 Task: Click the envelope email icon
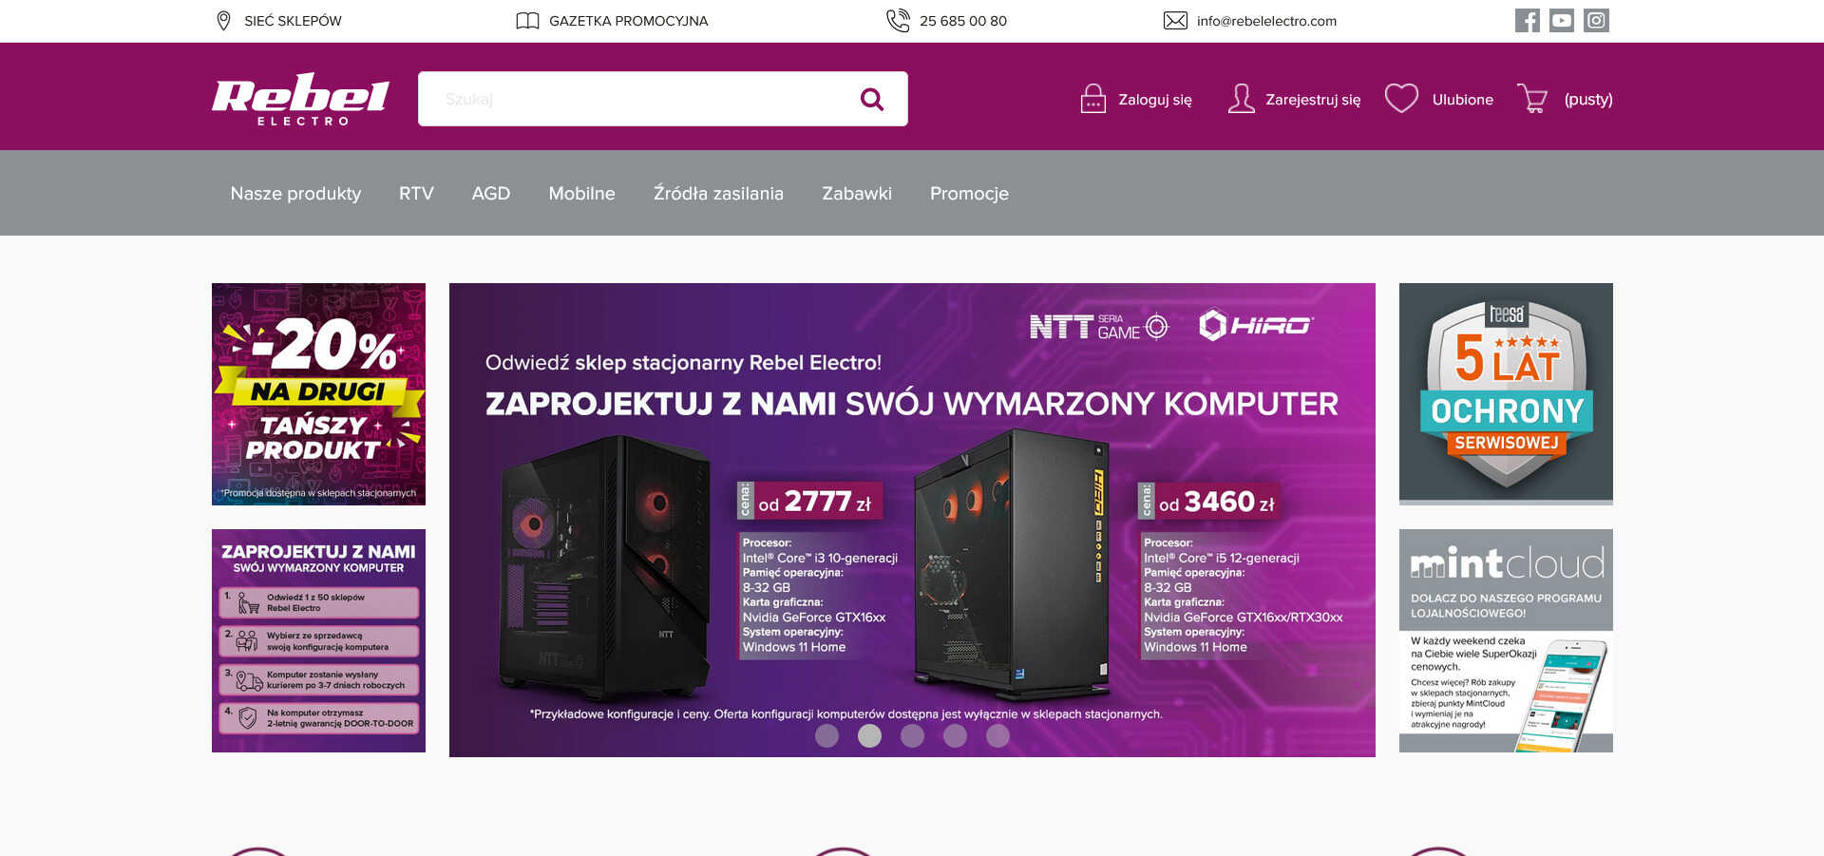pos(1175,21)
